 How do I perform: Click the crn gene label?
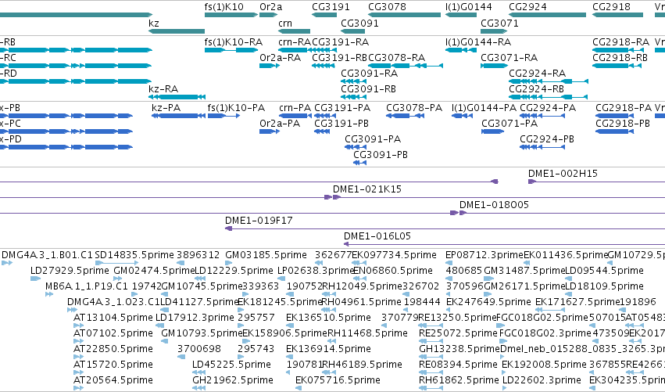pyautogui.click(x=285, y=23)
